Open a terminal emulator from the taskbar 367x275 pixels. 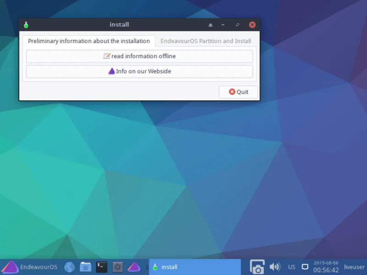[101, 267]
